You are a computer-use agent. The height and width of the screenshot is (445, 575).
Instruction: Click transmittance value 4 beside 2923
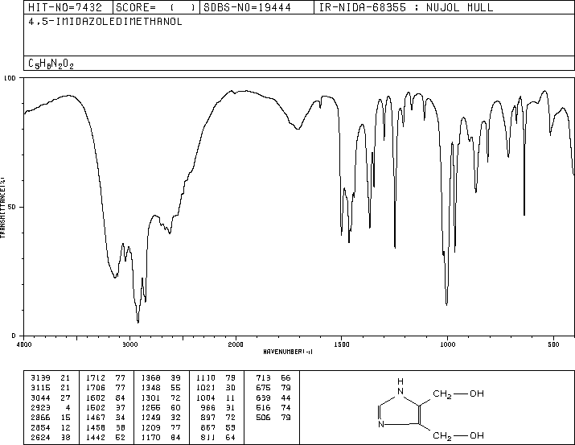pos(68,407)
